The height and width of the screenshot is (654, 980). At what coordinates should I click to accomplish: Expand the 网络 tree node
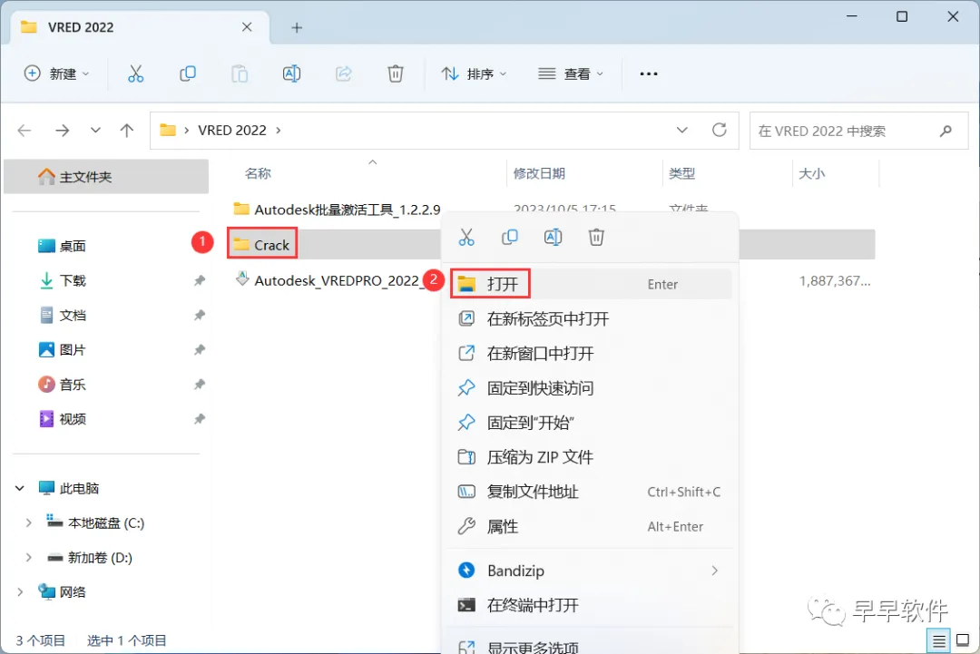20,591
